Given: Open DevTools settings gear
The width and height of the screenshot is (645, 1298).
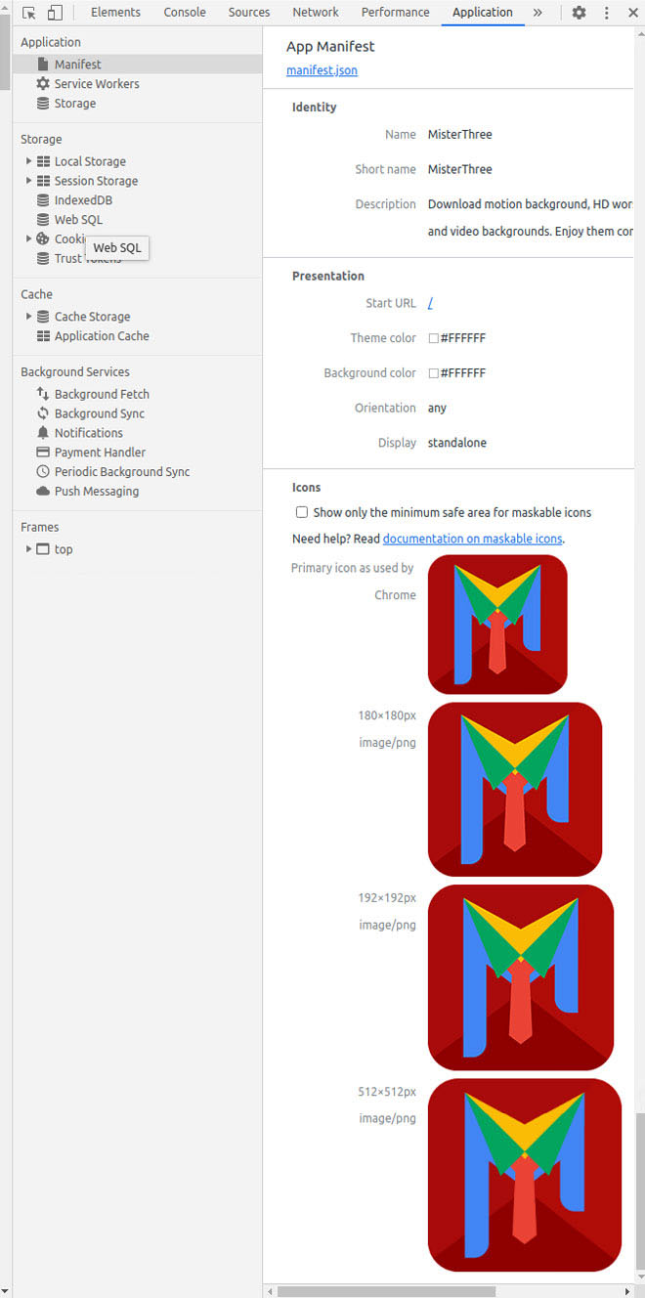Looking at the screenshot, I should click(580, 13).
